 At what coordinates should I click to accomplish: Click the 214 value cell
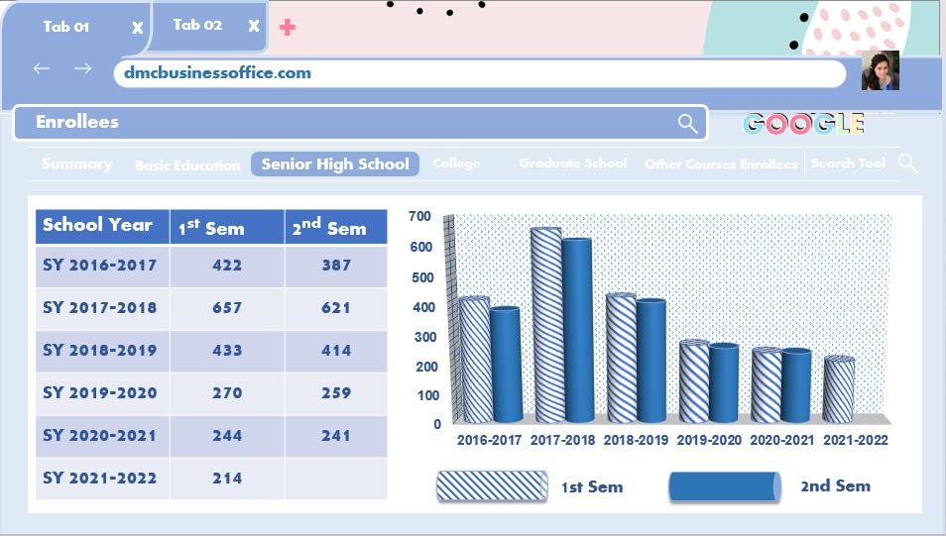pyautogui.click(x=227, y=479)
